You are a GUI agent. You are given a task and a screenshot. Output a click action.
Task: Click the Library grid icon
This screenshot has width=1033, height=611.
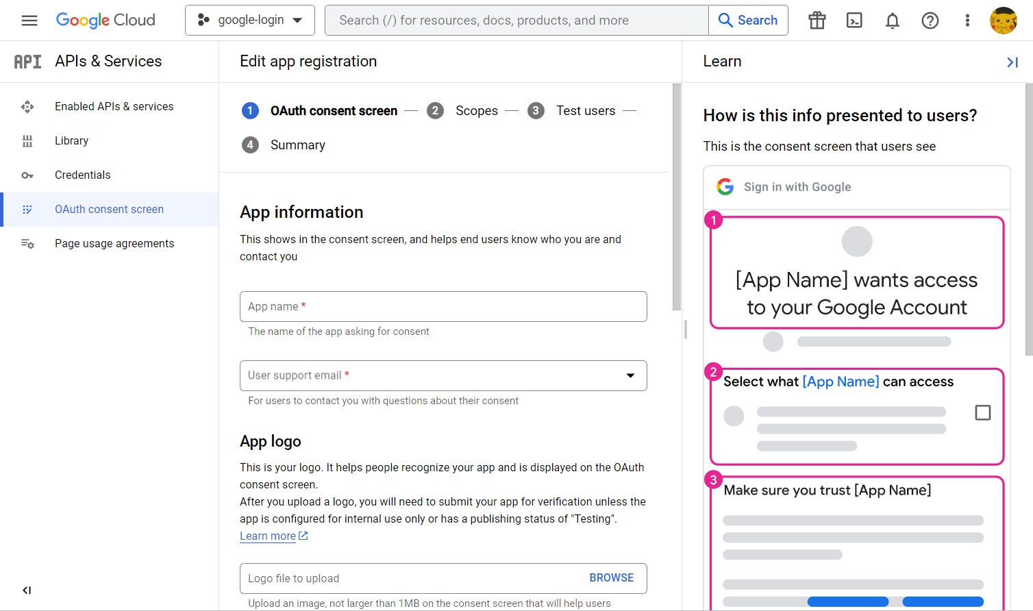(x=27, y=141)
